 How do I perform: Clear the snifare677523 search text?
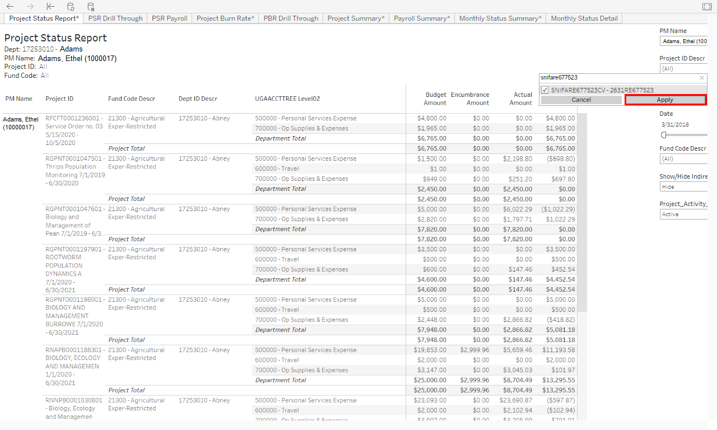click(702, 78)
